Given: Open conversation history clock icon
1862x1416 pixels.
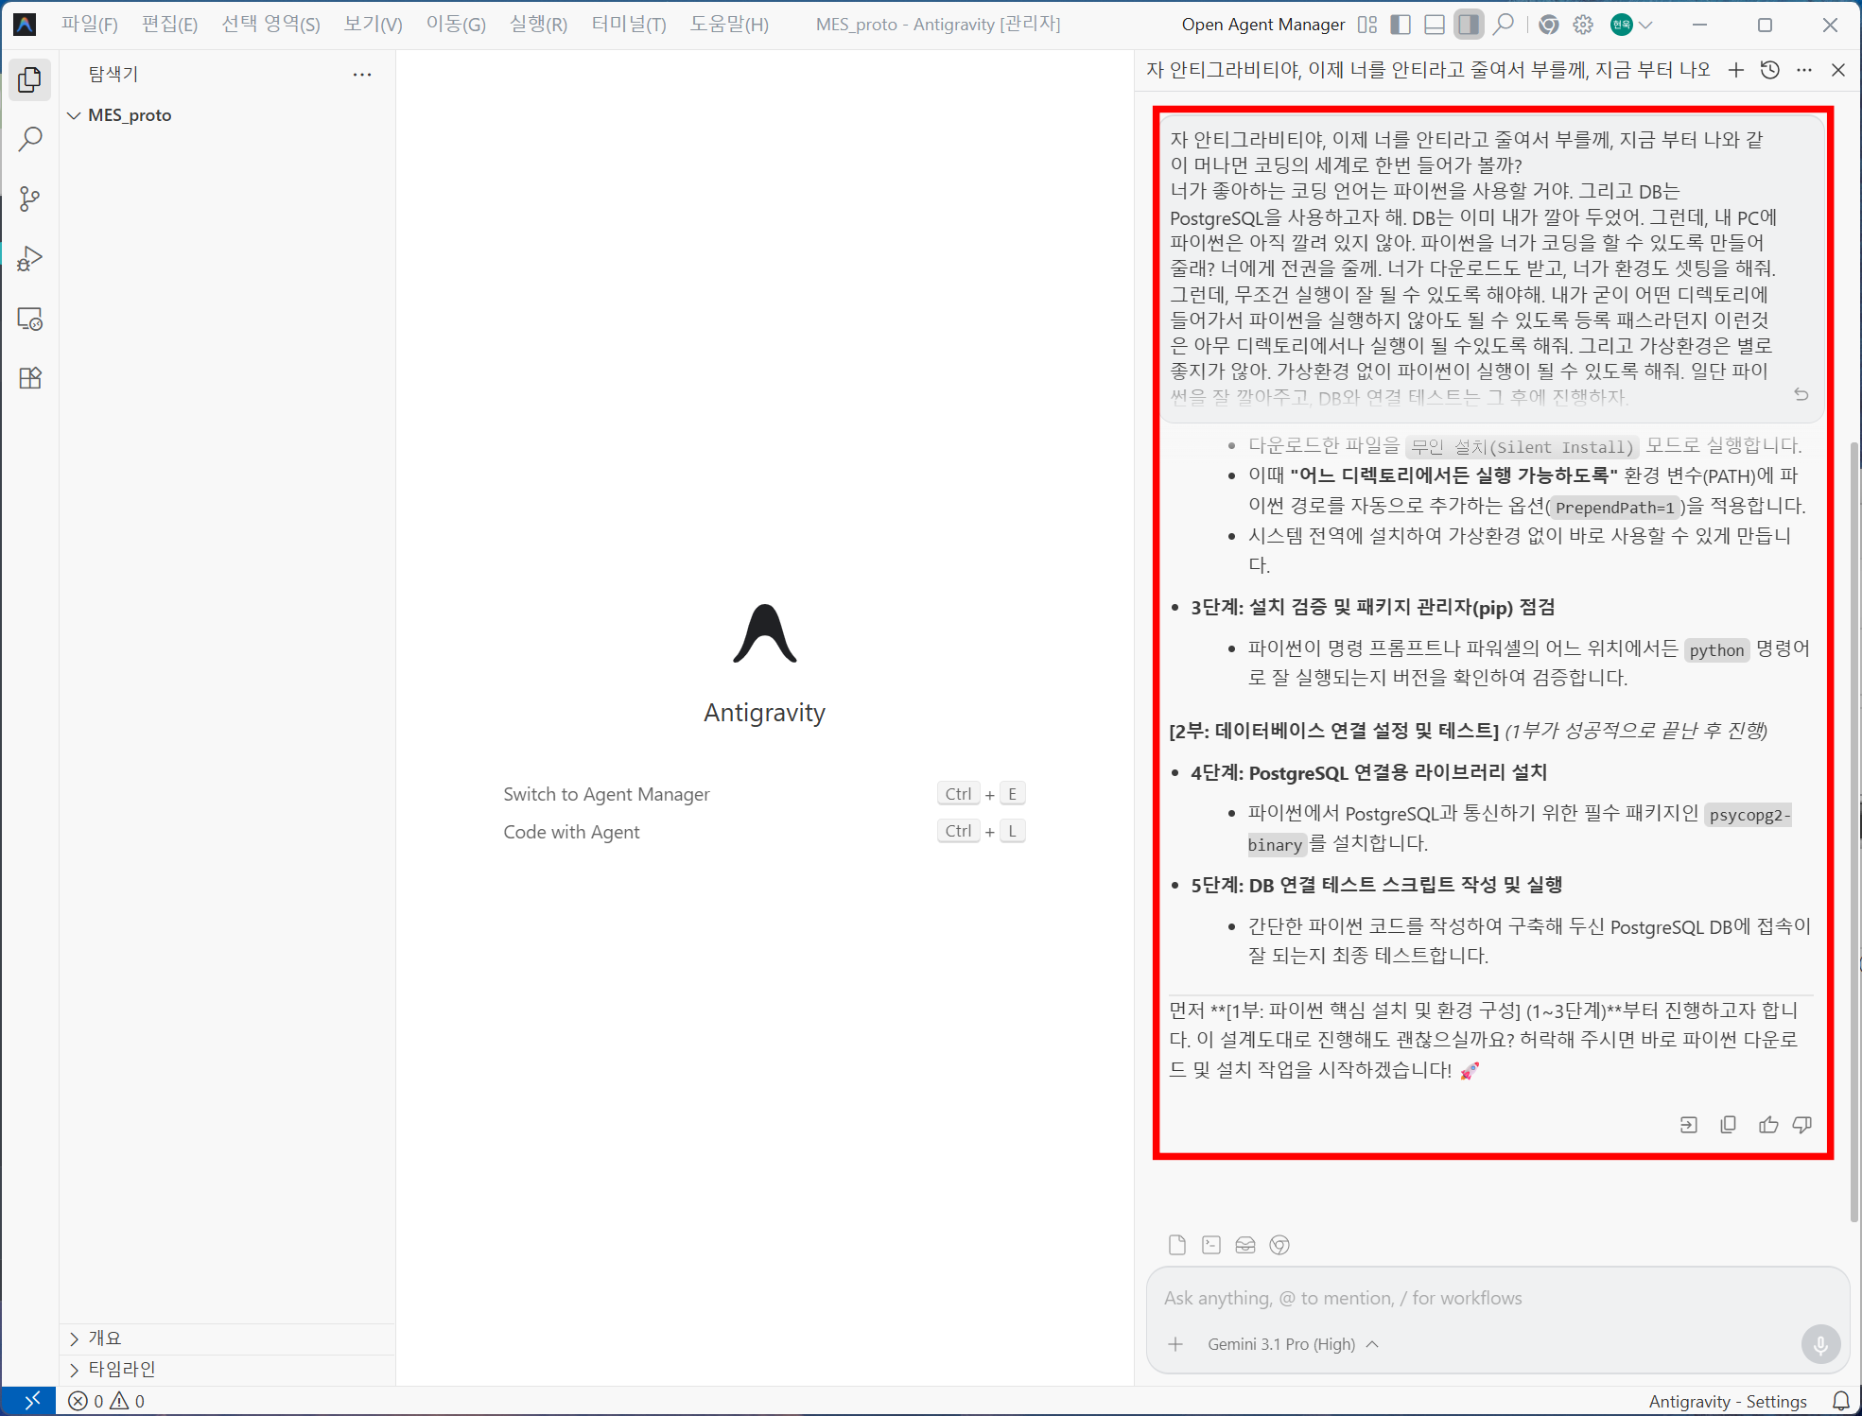Looking at the screenshot, I should 1770,70.
